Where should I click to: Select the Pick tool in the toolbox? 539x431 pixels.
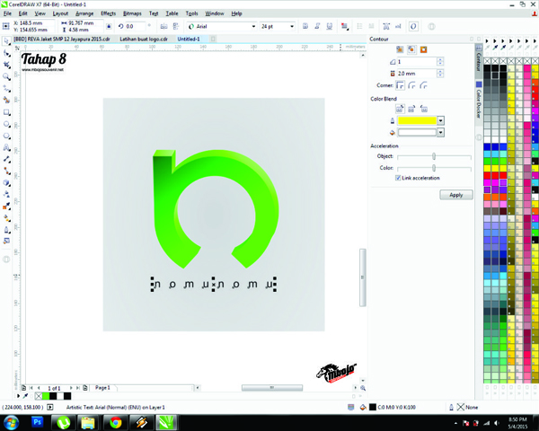click(7, 41)
